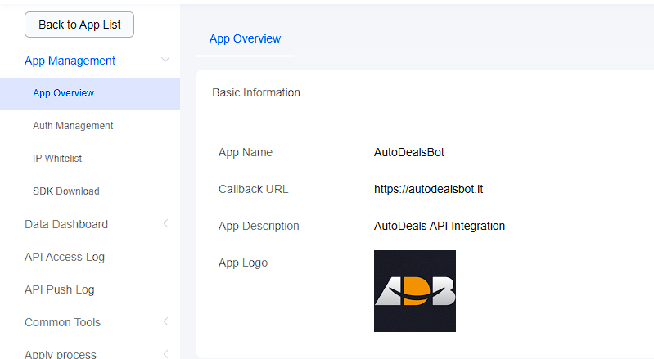This screenshot has width=654, height=359.
Task: Open App Overview in the sidebar
Action: 63,93
